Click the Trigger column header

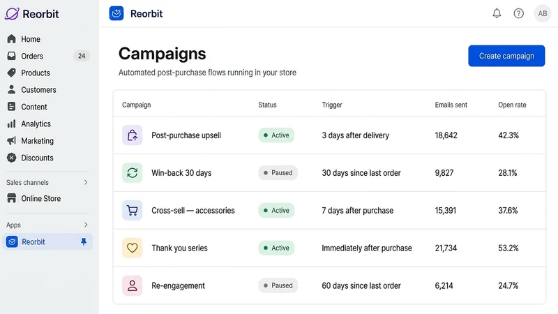pyautogui.click(x=332, y=105)
